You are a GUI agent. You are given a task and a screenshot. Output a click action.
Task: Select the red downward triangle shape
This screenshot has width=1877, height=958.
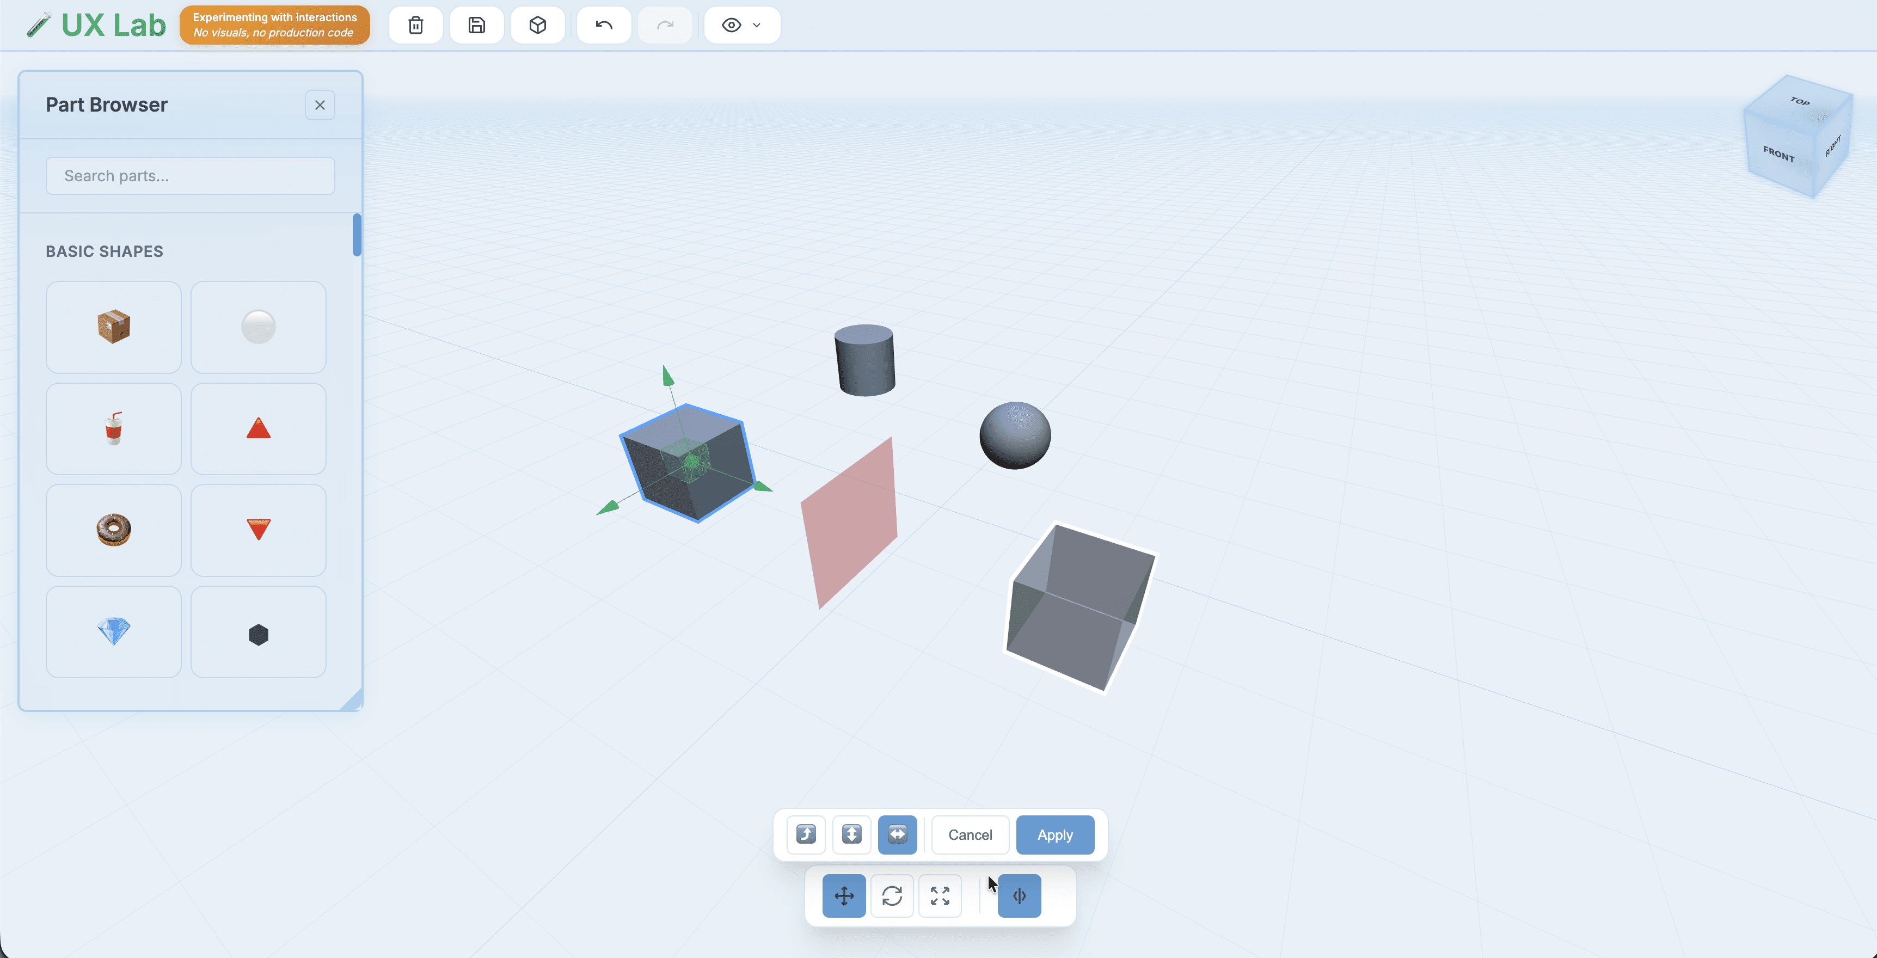258,530
